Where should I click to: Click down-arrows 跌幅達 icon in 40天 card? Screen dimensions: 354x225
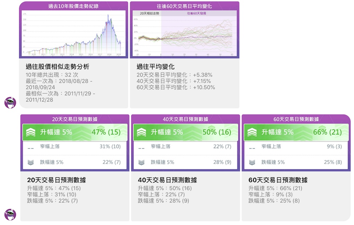click(x=142, y=162)
